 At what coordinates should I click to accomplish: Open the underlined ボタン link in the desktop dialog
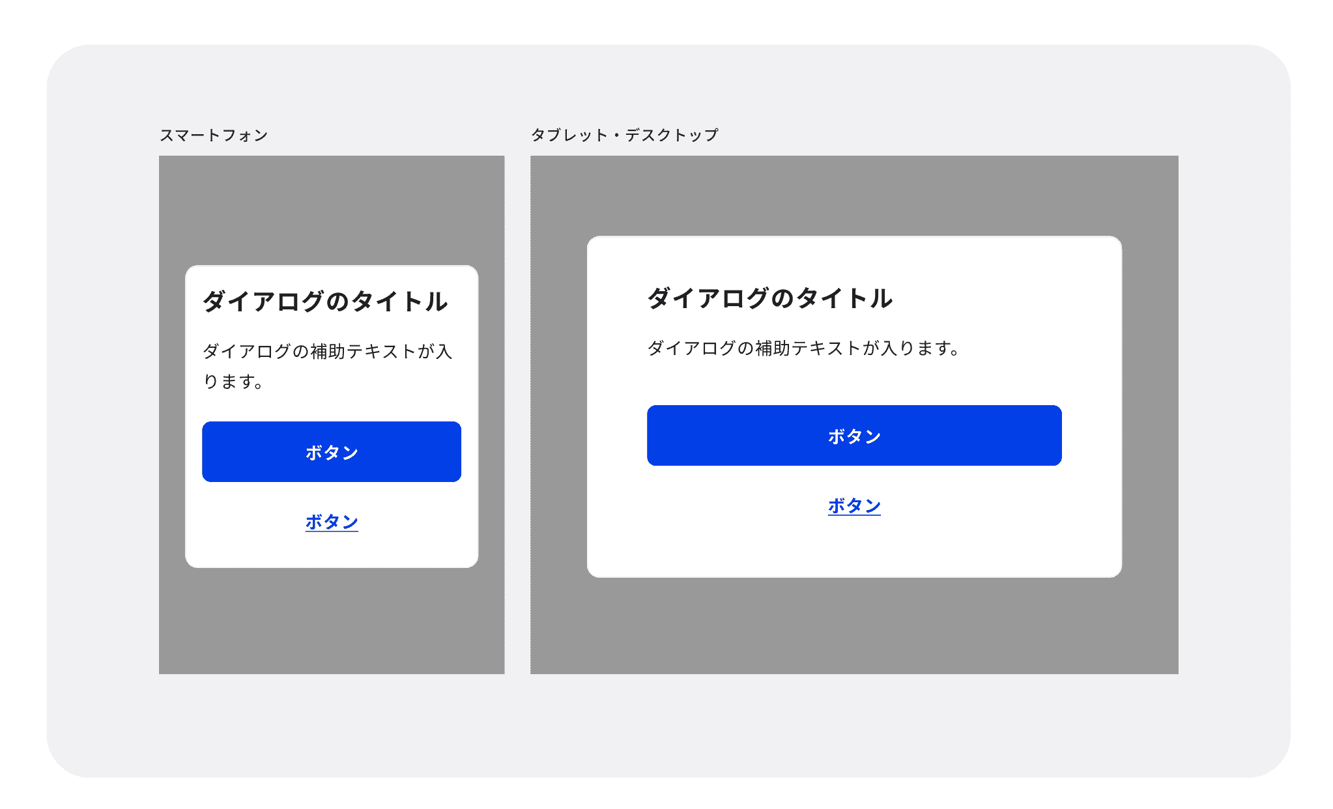(853, 505)
